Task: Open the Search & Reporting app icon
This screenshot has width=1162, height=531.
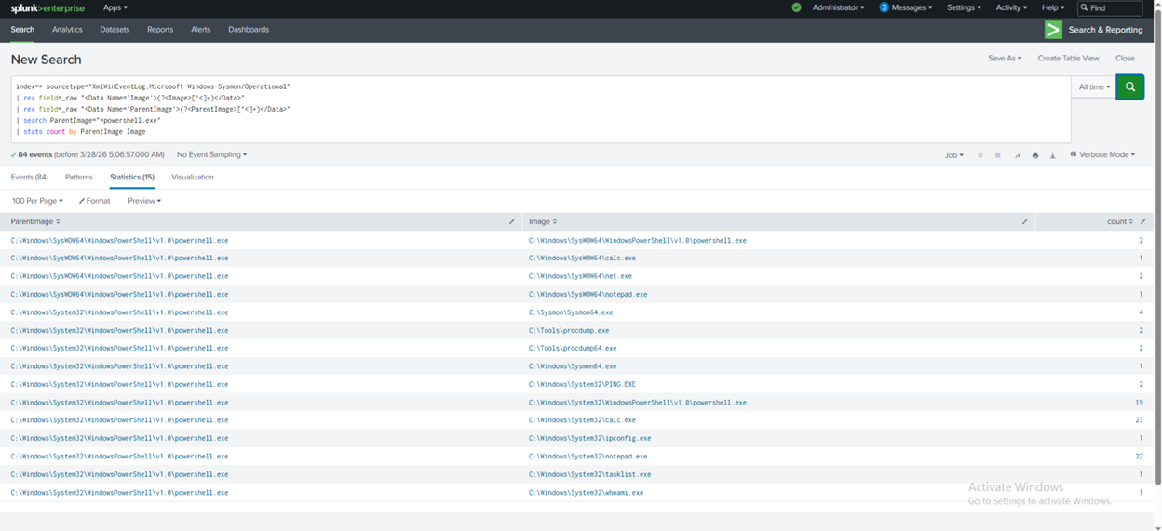Action: click(x=1053, y=30)
